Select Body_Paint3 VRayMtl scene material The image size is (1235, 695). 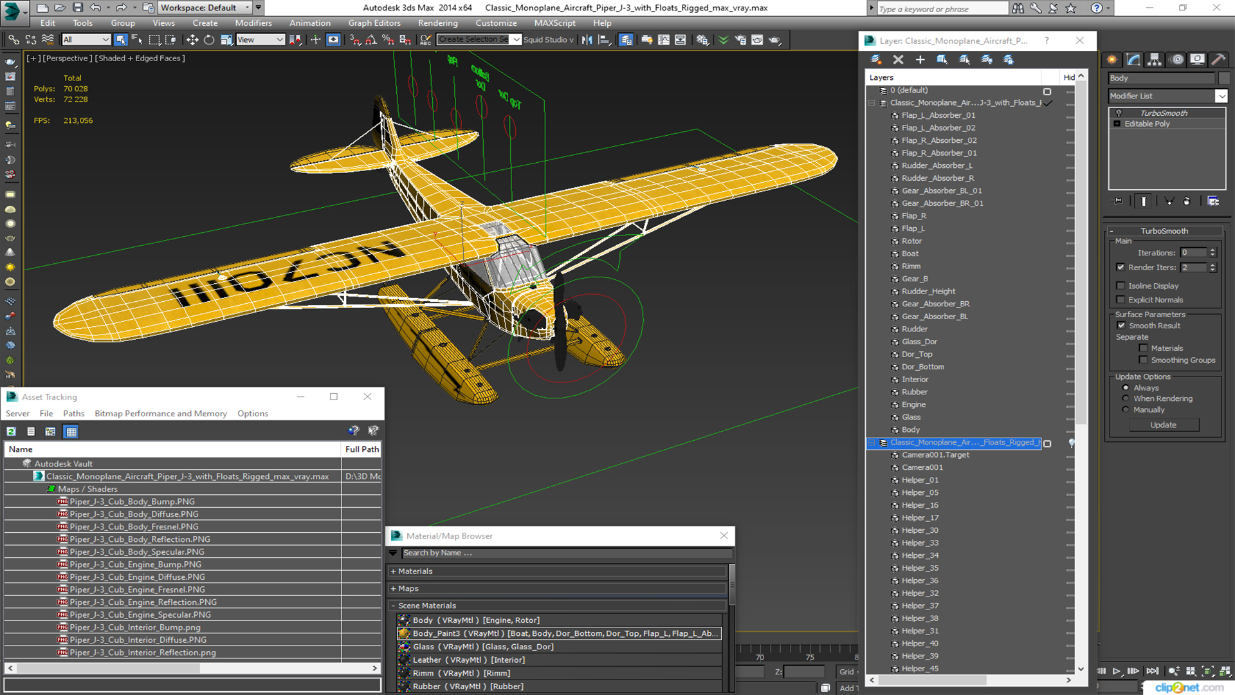[559, 634]
